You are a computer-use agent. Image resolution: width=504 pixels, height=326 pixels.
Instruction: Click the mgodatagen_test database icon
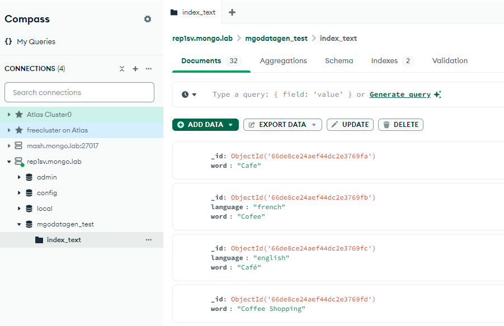[29, 224]
